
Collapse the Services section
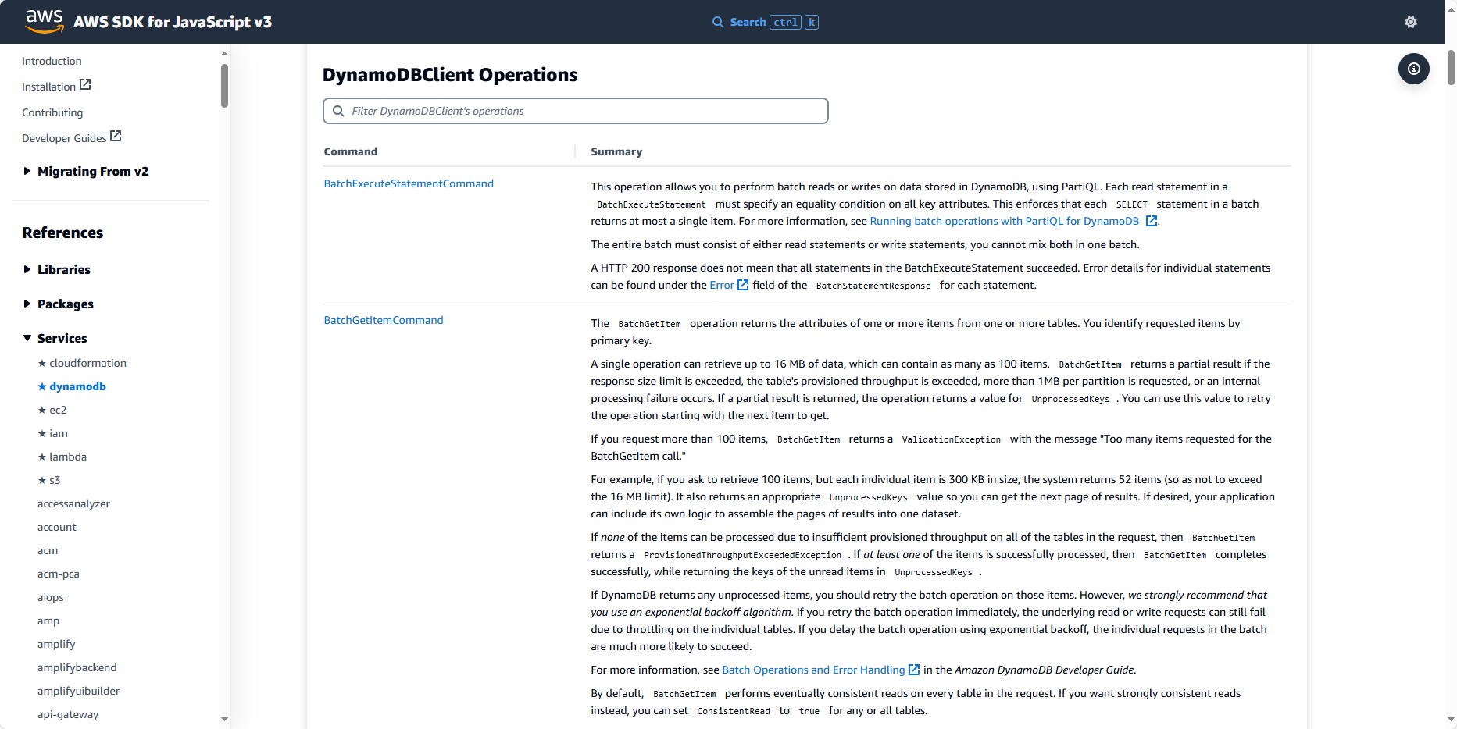coord(27,338)
